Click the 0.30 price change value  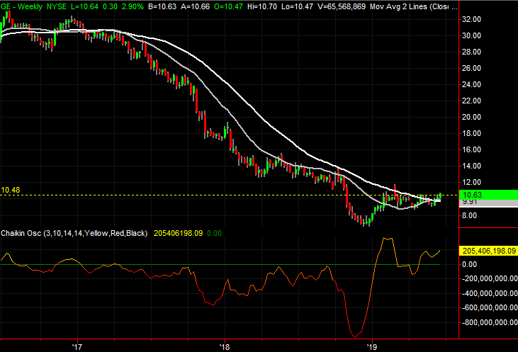coord(110,6)
